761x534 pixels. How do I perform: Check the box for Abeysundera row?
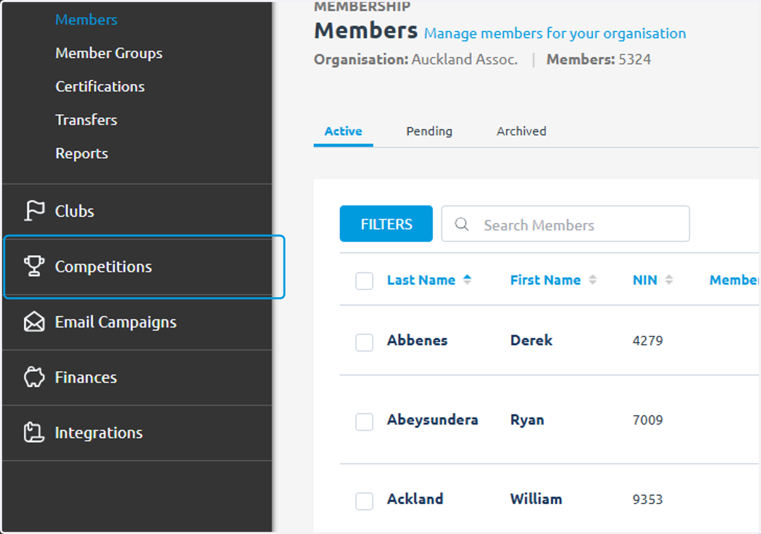(364, 421)
